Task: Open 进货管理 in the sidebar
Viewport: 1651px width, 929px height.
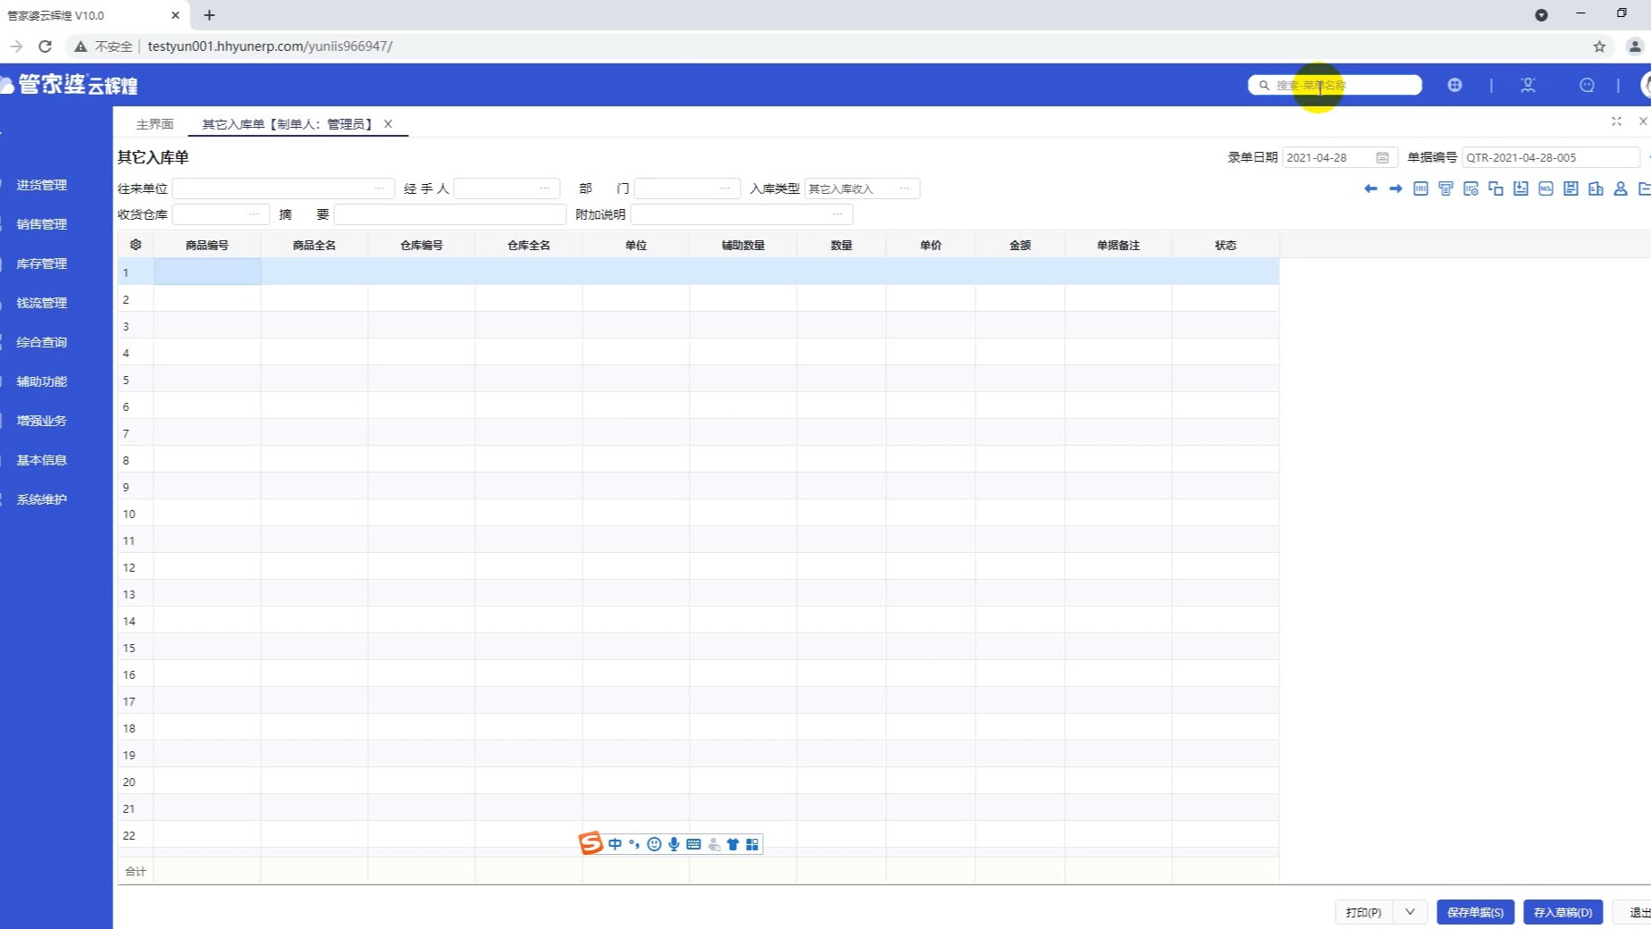Action: [42, 185]
